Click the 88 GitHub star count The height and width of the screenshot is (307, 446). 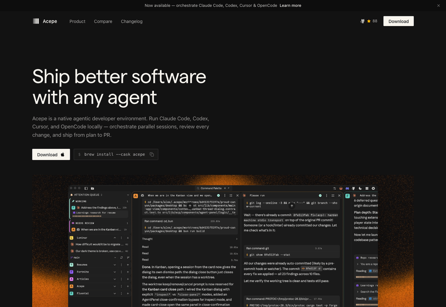click(x=375, y=21)
